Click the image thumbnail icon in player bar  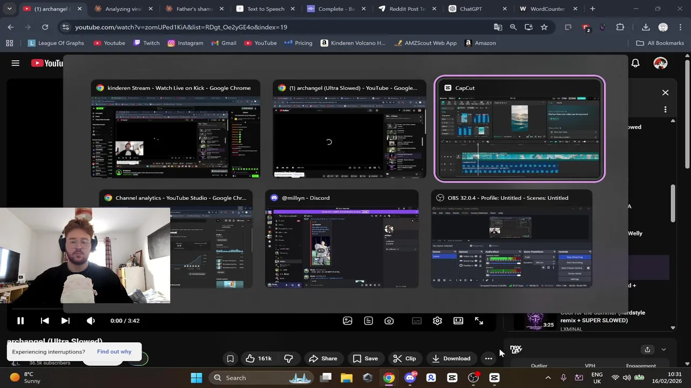(x=348, y=321)
